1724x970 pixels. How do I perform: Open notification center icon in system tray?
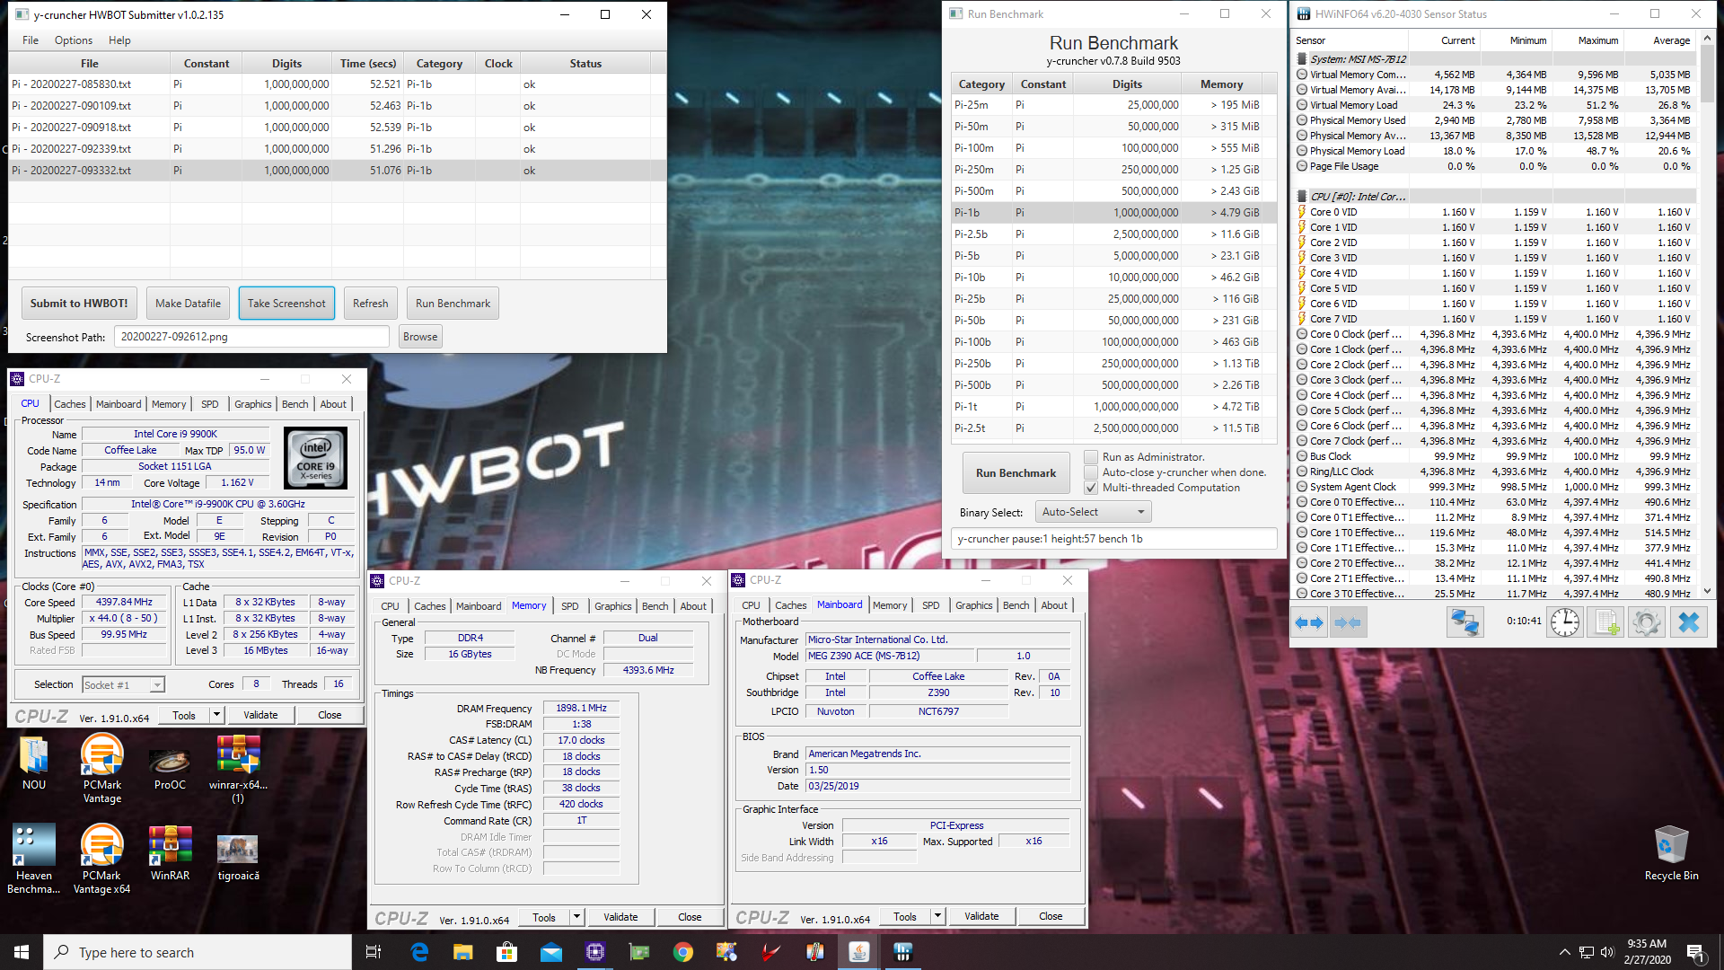1695,952
